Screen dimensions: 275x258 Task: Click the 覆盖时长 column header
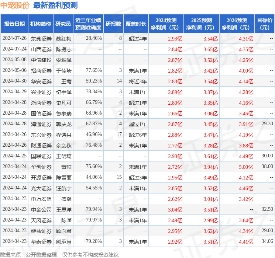click(x=136, y=24)
